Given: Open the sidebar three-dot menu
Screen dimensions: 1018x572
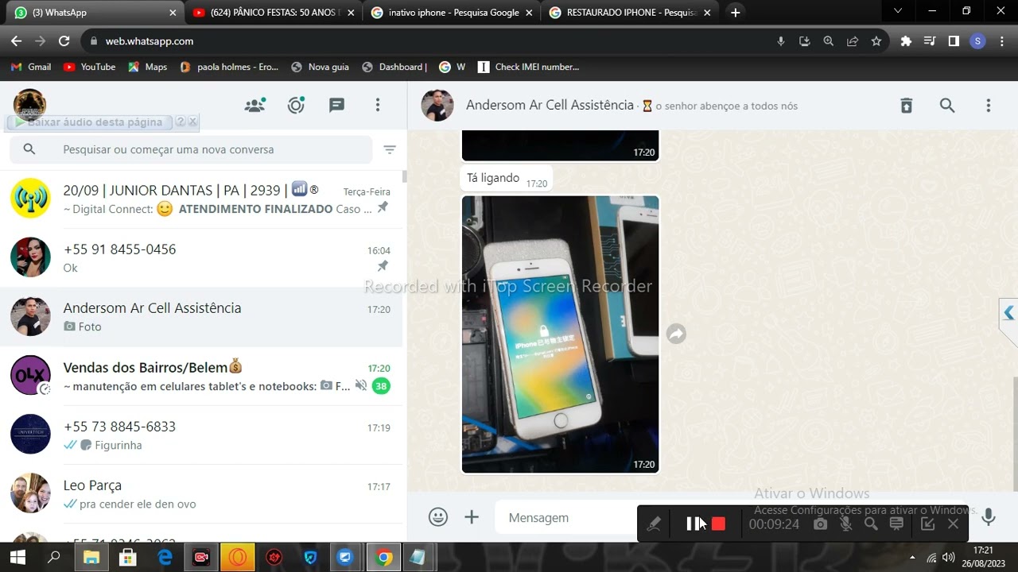Looking at the screenshot, I should pos(378,105).
